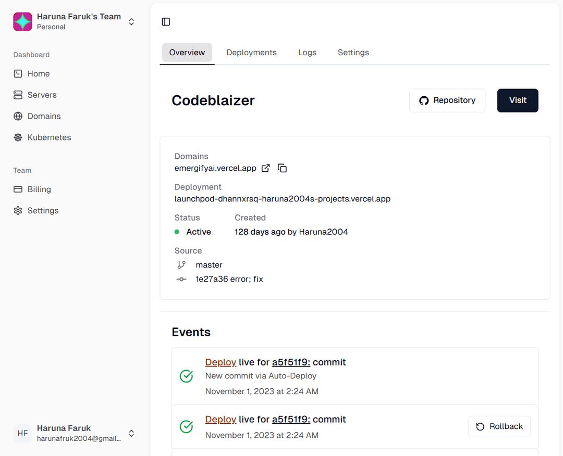
Task: Click the New commit via Auto-Deploy text
Action: (x=261, y=376)
